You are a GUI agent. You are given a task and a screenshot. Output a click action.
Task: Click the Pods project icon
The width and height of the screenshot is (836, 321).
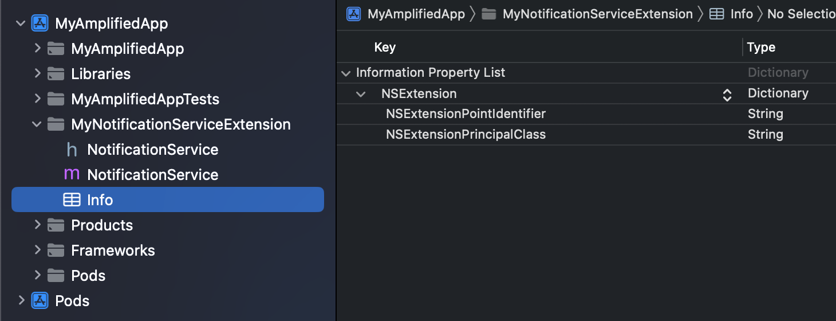(40, 301)
